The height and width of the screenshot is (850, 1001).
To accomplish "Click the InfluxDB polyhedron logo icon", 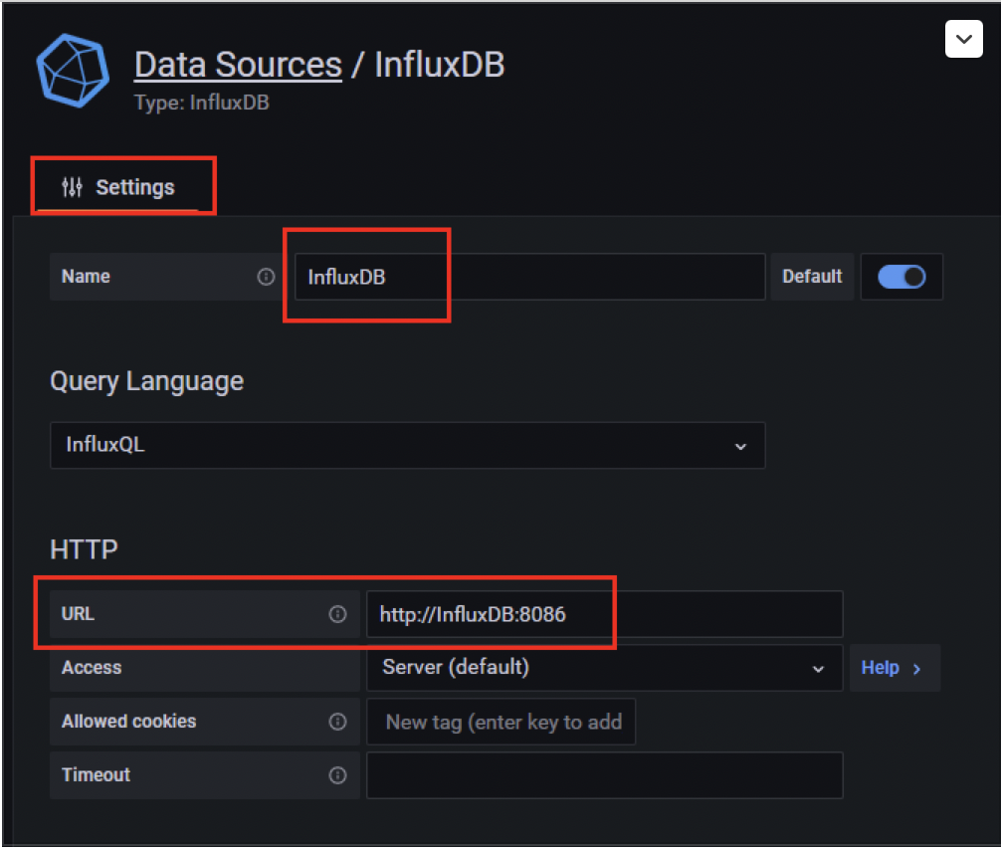I will 73,71.
